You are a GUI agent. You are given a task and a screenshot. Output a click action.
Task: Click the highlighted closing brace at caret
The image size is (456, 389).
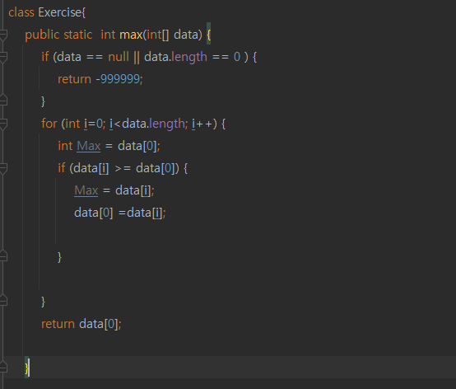click(27, 368)
